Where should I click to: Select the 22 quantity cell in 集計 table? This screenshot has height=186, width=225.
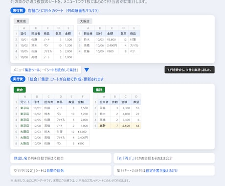(x=136, y=114)
